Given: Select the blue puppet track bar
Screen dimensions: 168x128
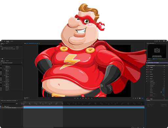Looking at the screenshot, I should 84,108.
